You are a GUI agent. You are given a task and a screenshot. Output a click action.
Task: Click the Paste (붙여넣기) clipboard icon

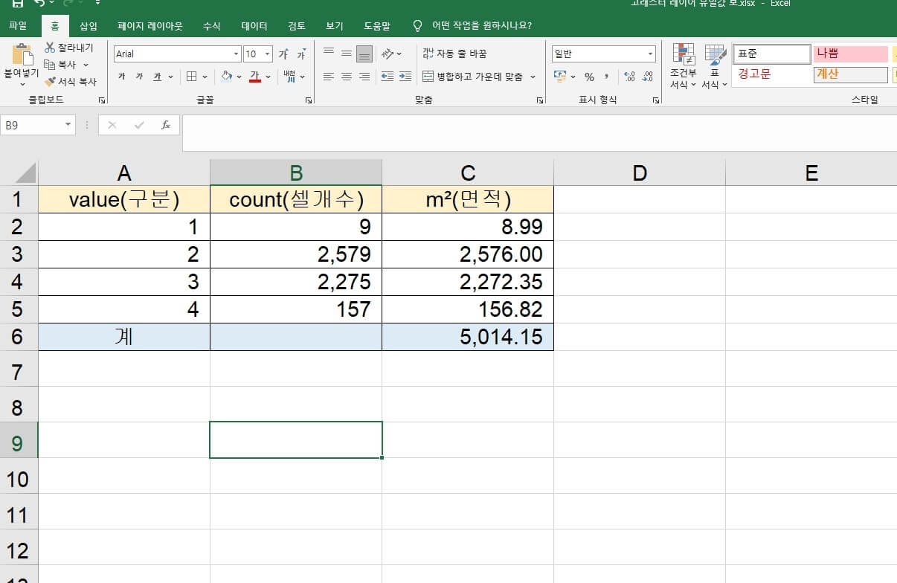click(22, 55)
